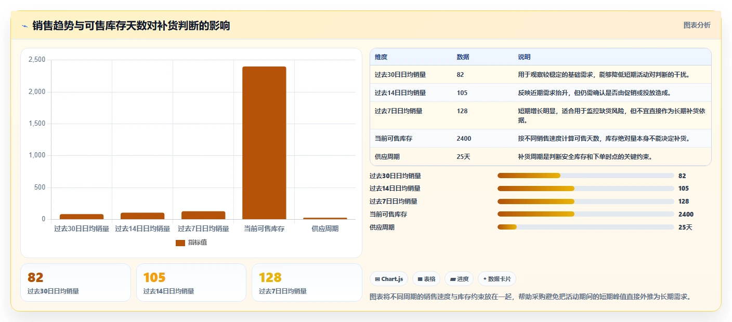Image resolution: width=732 pixels, height=322 pixels.
Task: Click the progress list label 当前可售库存
Action: (388, 214)
